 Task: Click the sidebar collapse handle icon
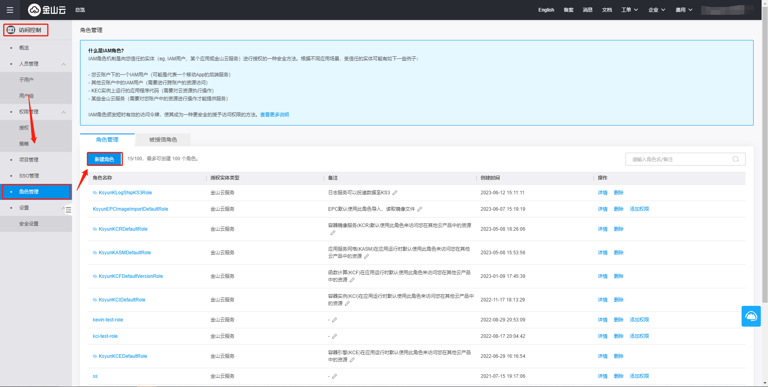pos(68,209)
